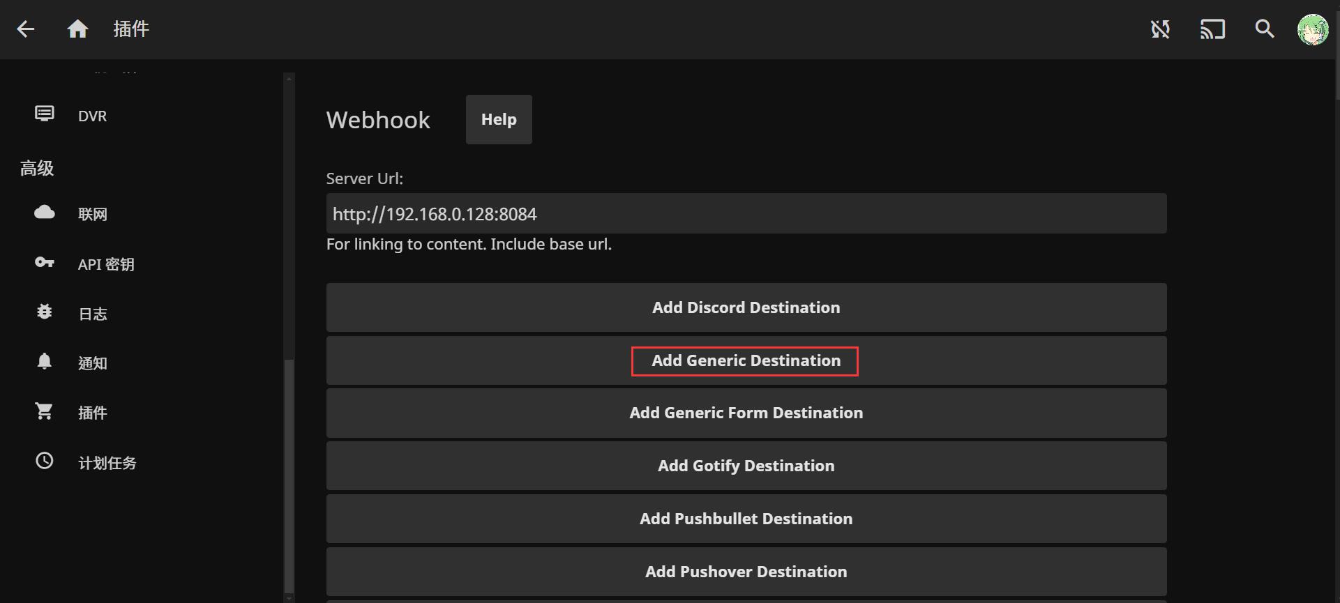Focus the Server Url input field
Viewport: 1340px width, 603px height.
point(746,214)
